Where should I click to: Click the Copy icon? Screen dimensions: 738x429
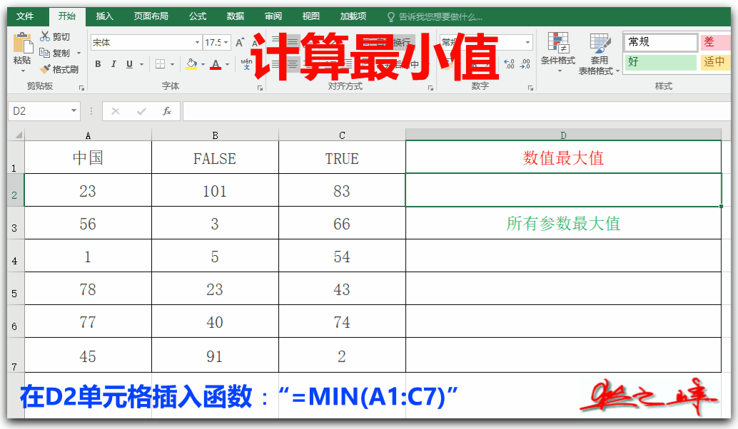coord(45,53)
